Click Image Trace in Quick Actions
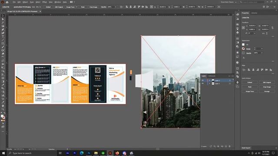The width and height of the screenshot is (278, 156). tap(250, 91)
